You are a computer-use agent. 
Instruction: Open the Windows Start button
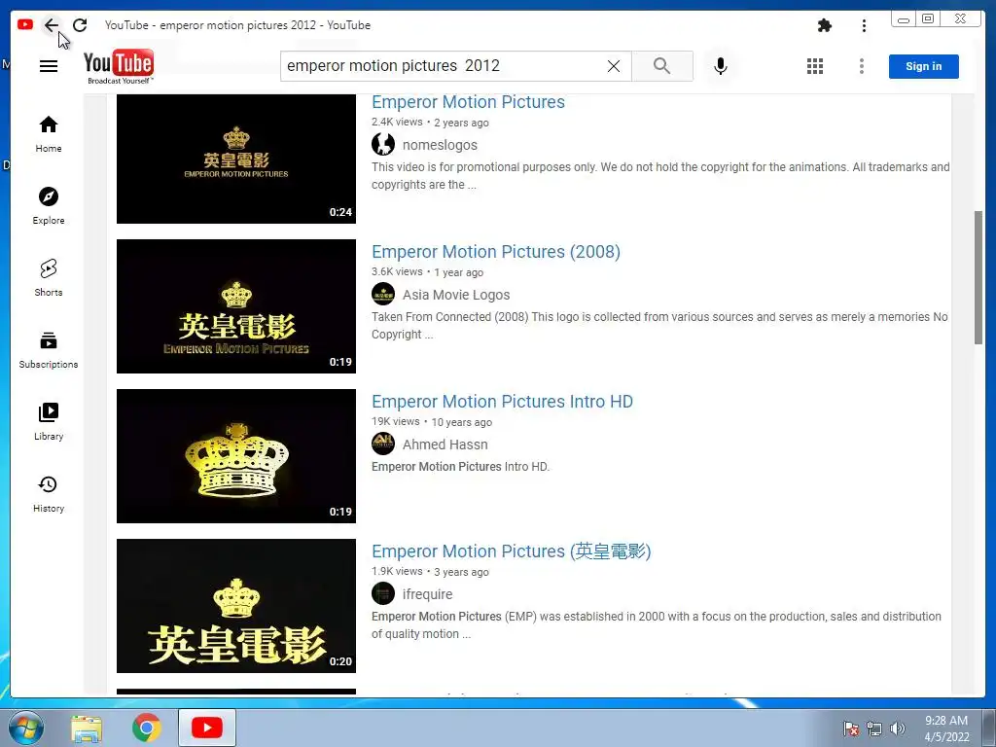25,728
